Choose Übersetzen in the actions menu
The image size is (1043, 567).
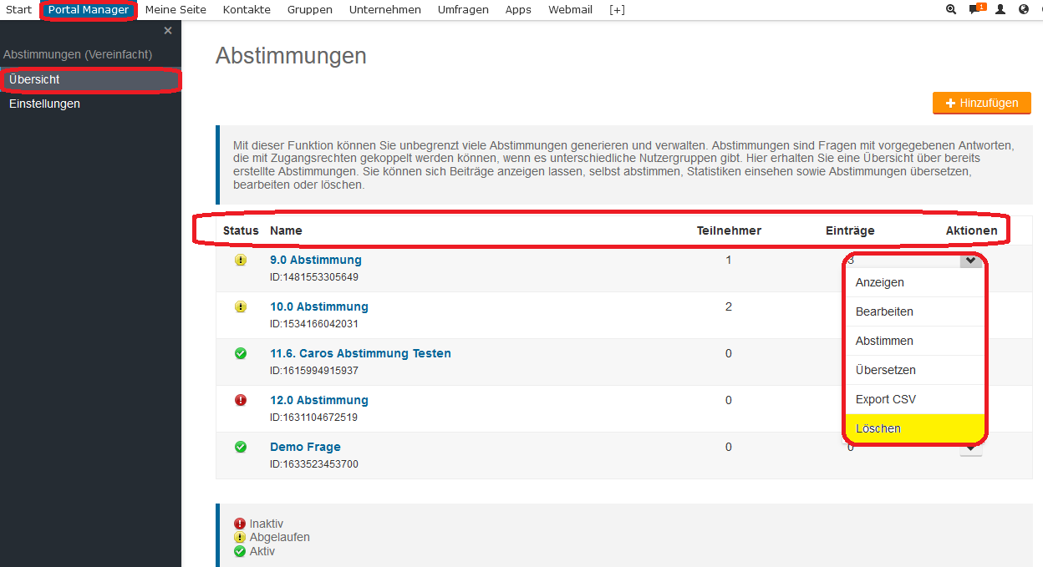(x=915, y=370)
